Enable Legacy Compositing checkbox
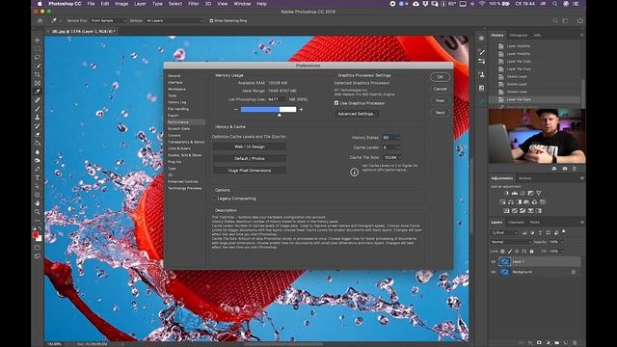This screenshot has height=347, width=617. pyautogui.click(x=215, y=199)
